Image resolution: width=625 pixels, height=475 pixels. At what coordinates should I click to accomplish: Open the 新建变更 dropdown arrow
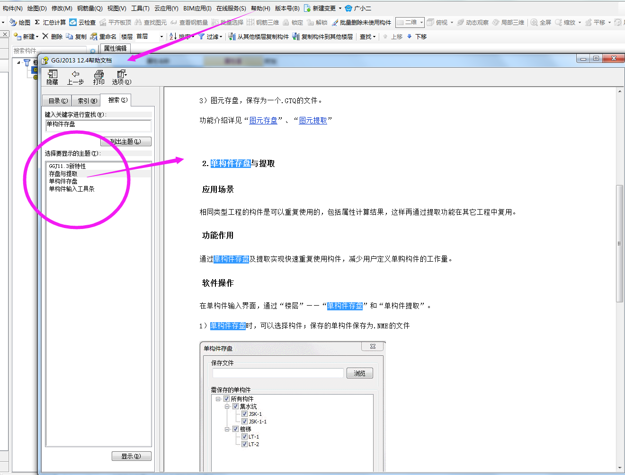[x=340, y=8]
